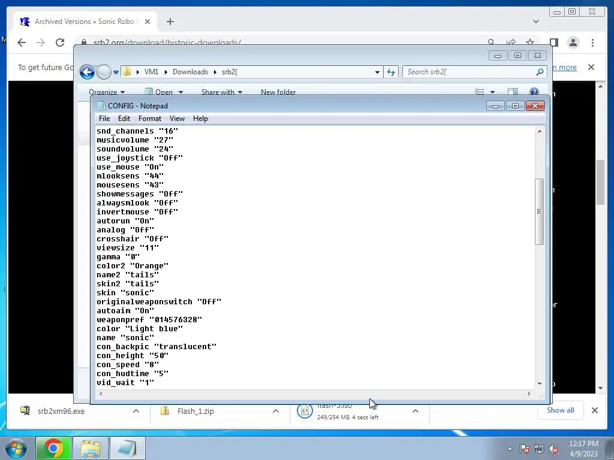Open Notepad's Format menu

point(149,119)
